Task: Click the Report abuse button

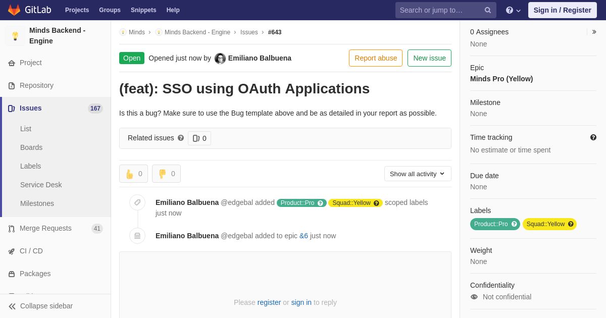Action: (376, 58)
